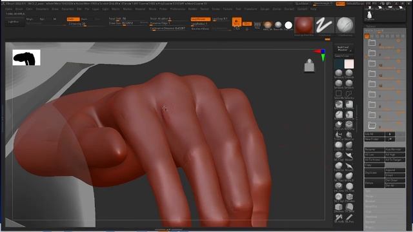413x232 pixels.
Task: Switch to visibility set V1
Action: [x=367, y=36]
